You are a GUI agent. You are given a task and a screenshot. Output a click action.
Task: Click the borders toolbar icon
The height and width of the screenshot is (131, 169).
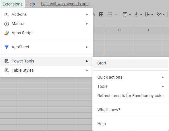101,14
